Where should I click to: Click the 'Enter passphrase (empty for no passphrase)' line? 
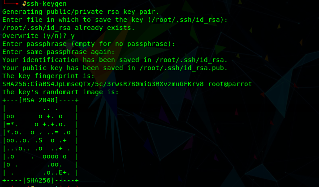point(89,44)
